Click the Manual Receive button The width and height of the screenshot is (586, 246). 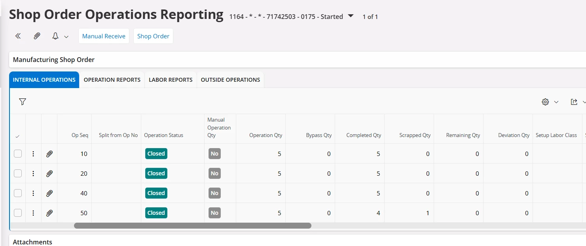click(x=104, y=36)
